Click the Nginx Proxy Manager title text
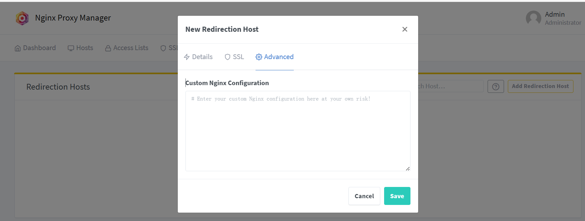The height and width of the screenshot is (221, 585). (73, 18)
